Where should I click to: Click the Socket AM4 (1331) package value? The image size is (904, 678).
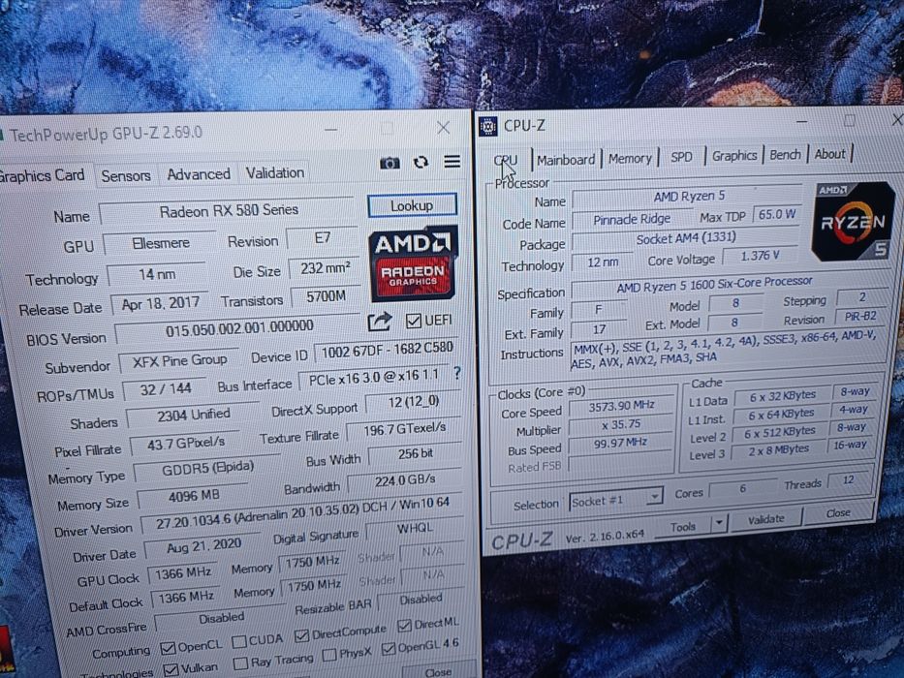point(686,238)
